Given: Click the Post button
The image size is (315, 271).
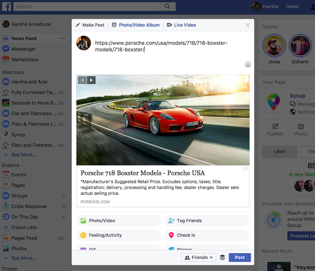Looking at the screenshot, I should tap(240, 257).
